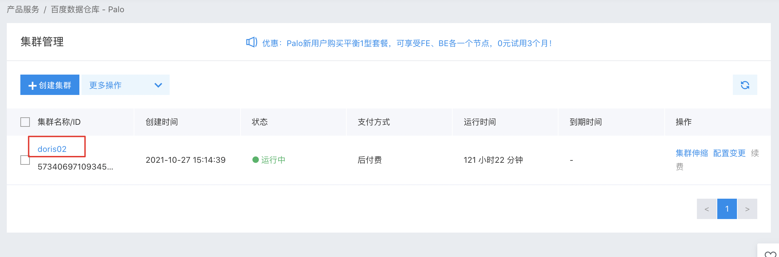Open the 产品服务 breadcrumb

[23, 9]
